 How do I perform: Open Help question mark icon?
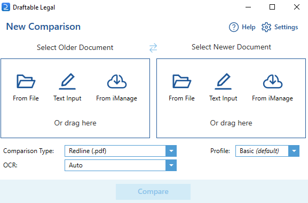pyautogui.click(x=234, y=27)
